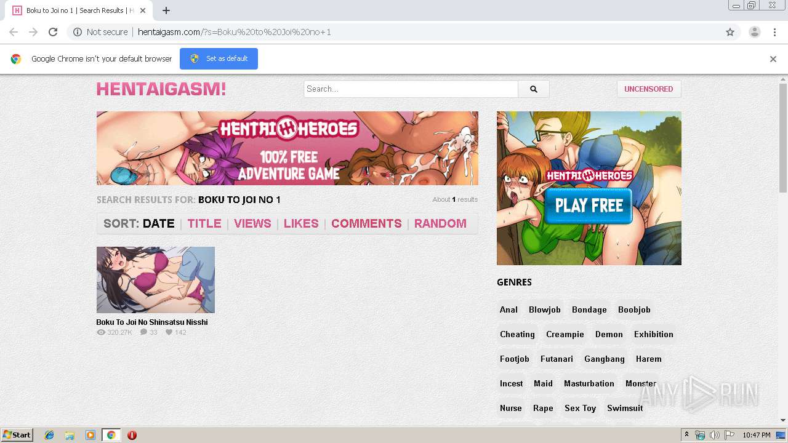The image size is (788, 443).
Task: Show hidden system tray icons
Action: [x=687, y=435]
